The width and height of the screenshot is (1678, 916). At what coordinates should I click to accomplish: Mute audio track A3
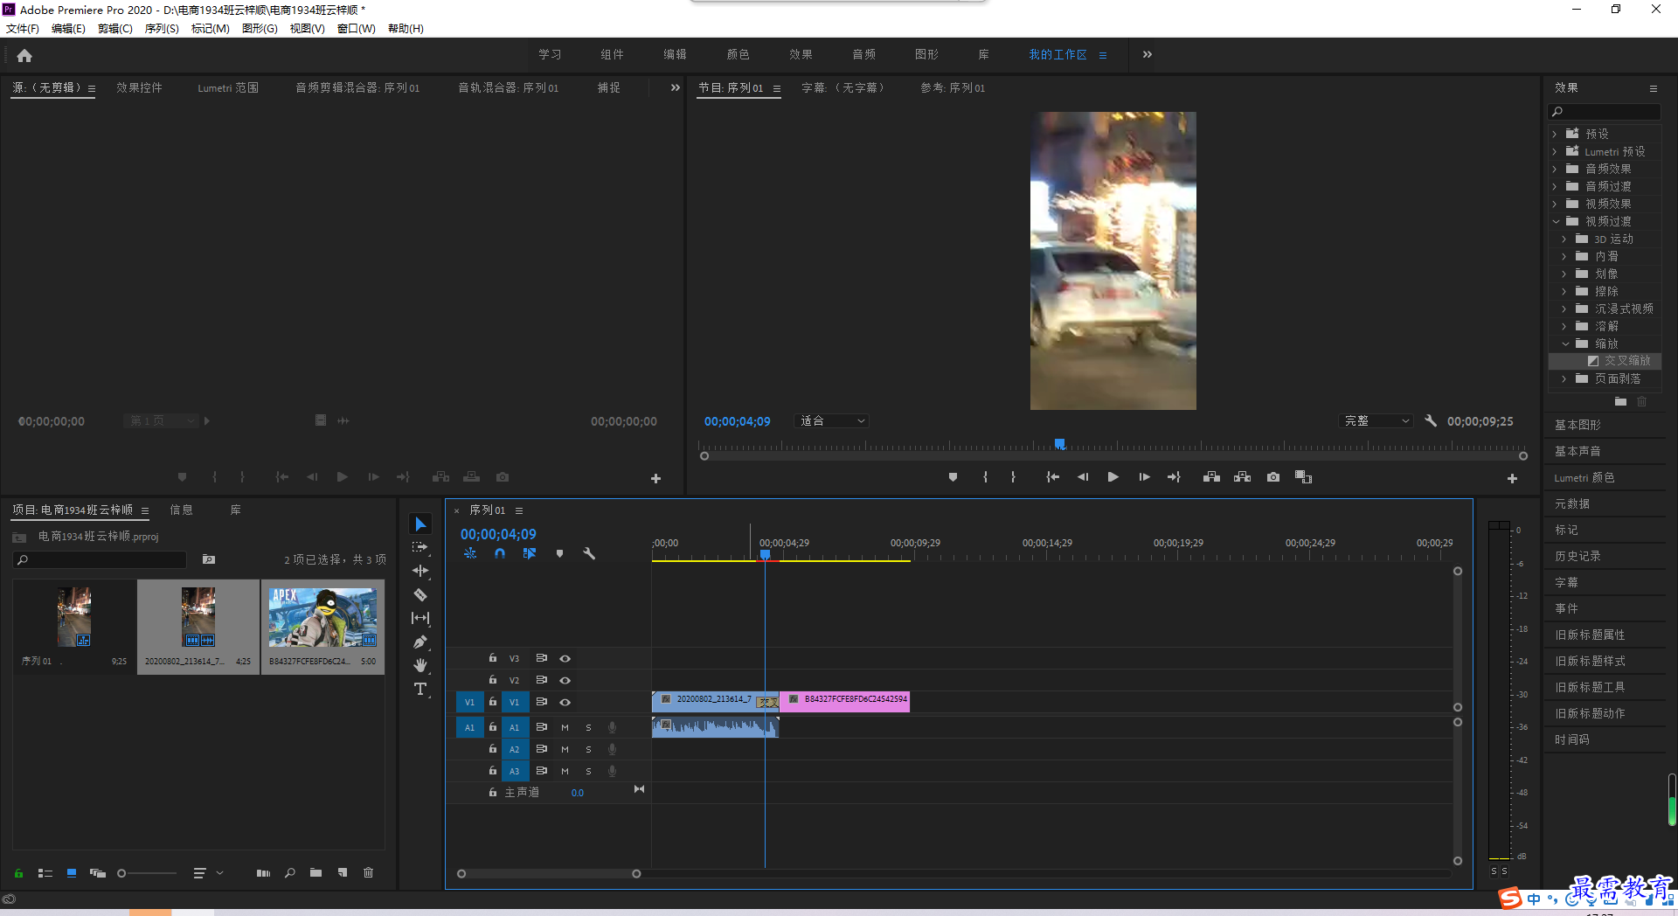(x=565, y=771)
